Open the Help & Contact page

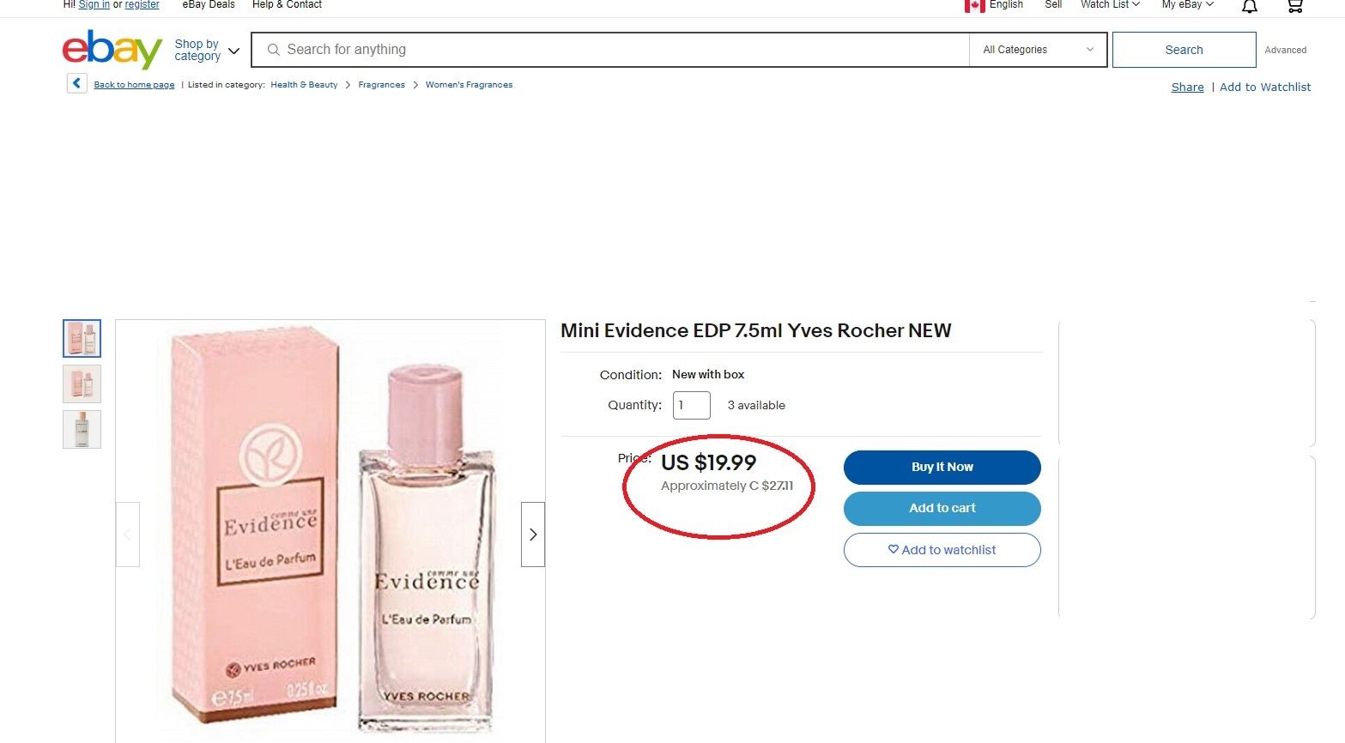coord(287,5)
